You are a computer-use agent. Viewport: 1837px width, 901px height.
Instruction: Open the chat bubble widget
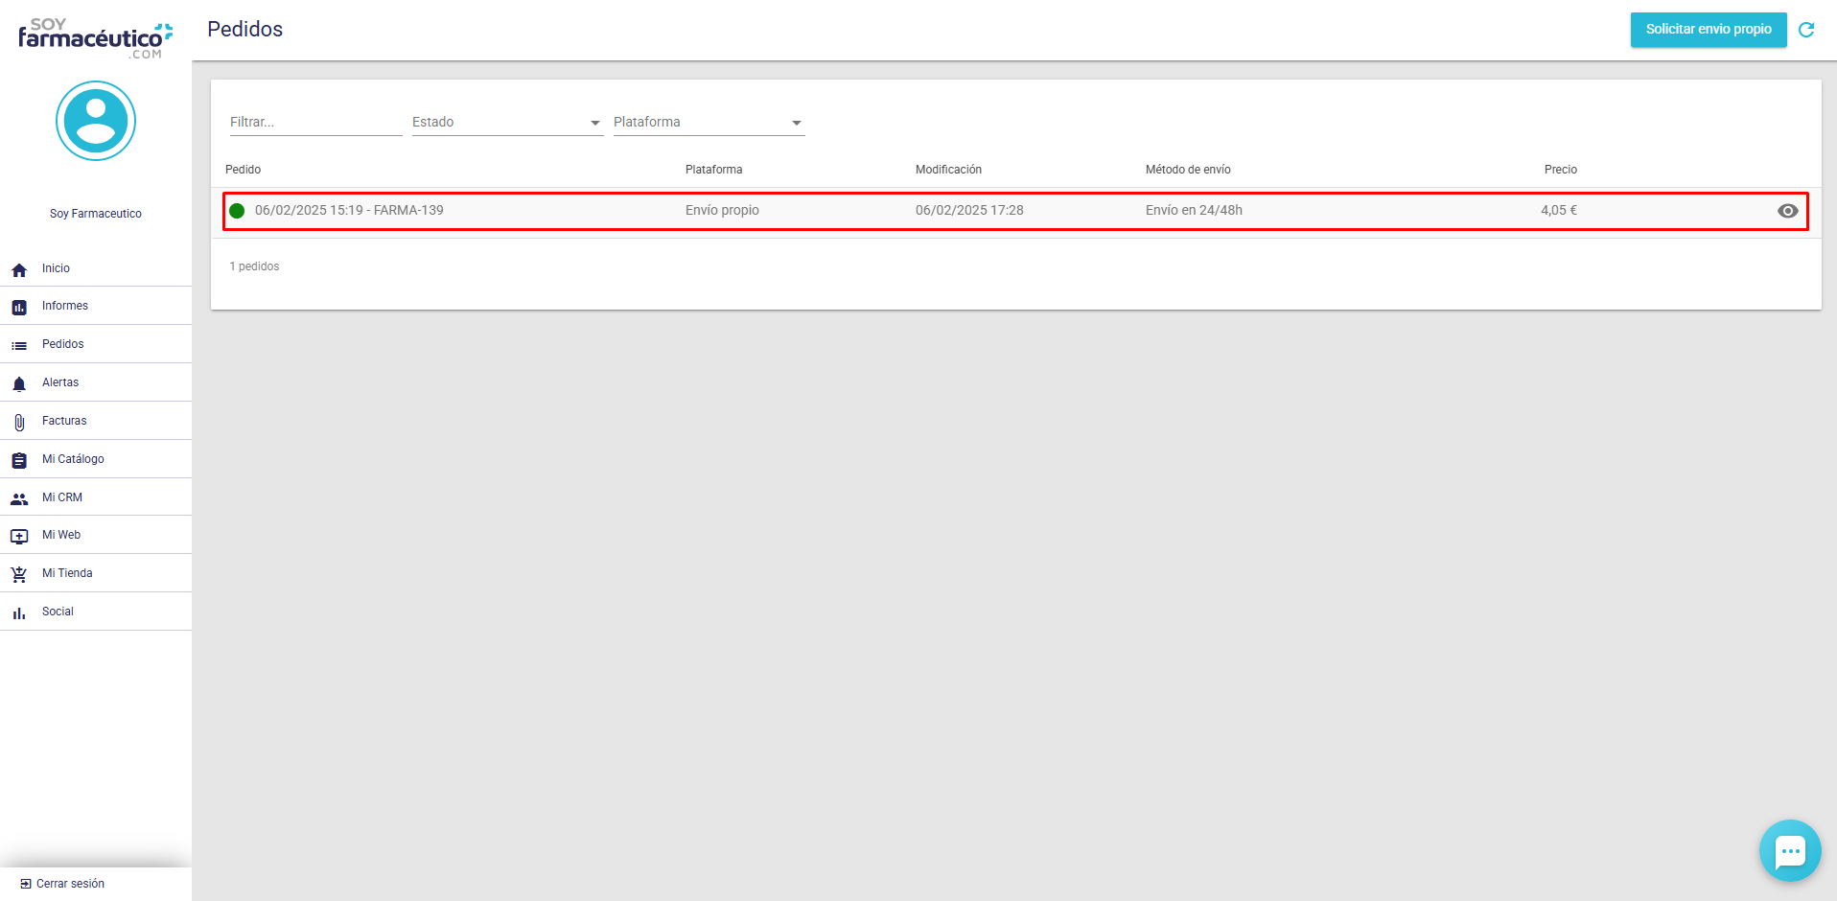(1789, 850)
